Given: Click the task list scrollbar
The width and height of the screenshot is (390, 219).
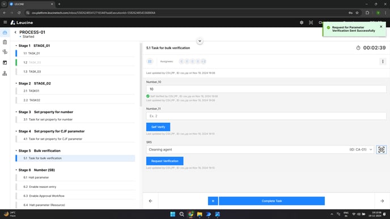Looking at the screenshot, I should tap(141, 75).
